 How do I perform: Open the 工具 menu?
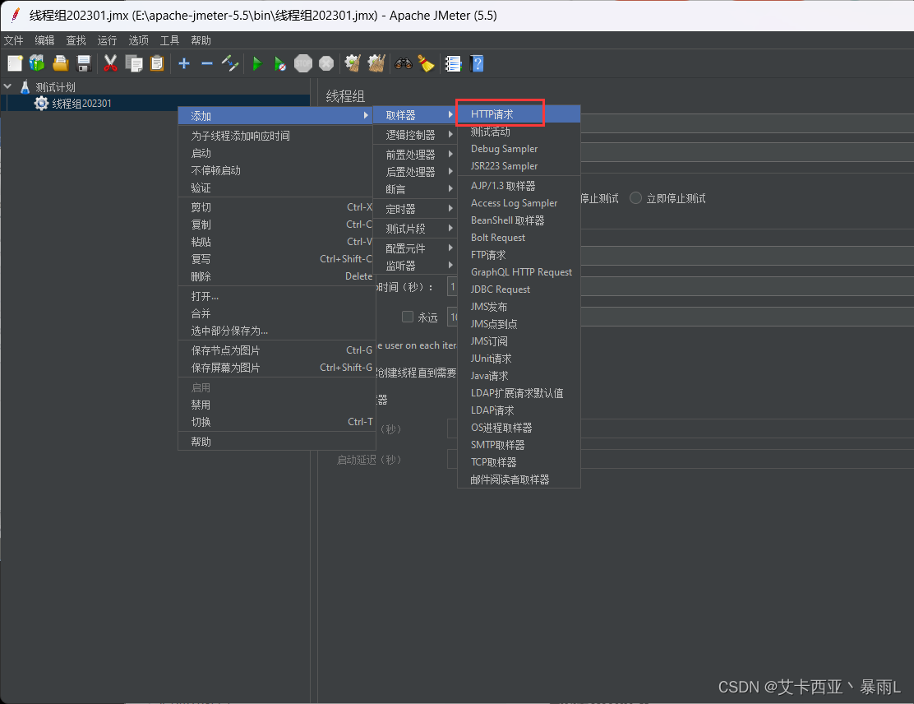pyautogui.click(x=169, y=40)
